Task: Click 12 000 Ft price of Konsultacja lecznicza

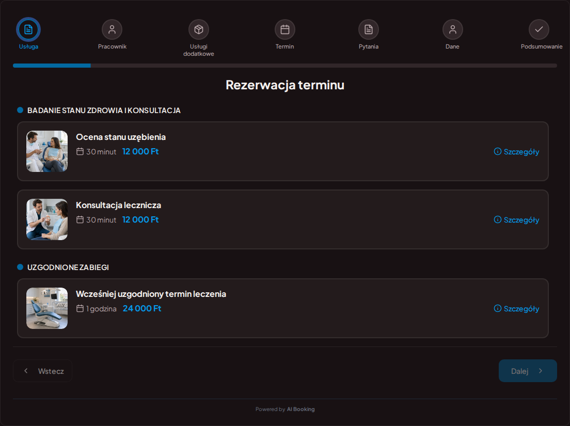Action: 140,219
